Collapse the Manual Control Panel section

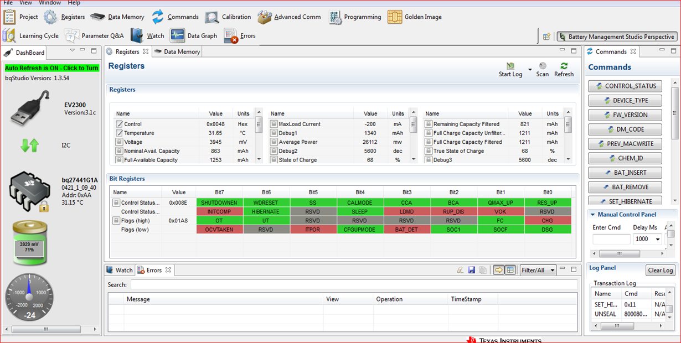coord(592,215)
